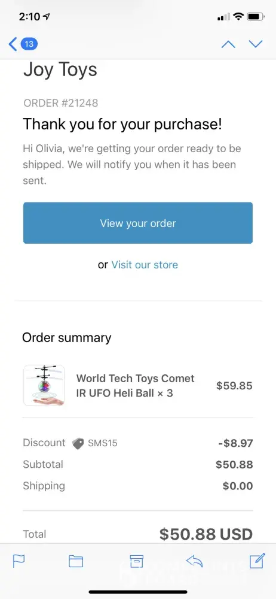Tap the 13 unread count badge
Viewport: 276px width, 599px height.
click(x=29, y=44)
